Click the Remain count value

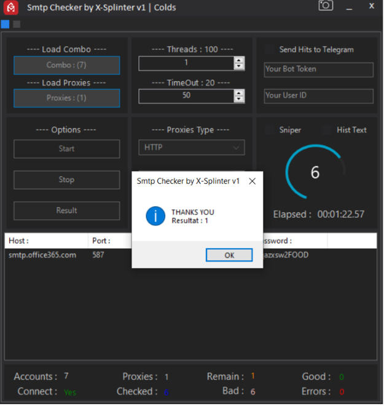coord(253,376)
